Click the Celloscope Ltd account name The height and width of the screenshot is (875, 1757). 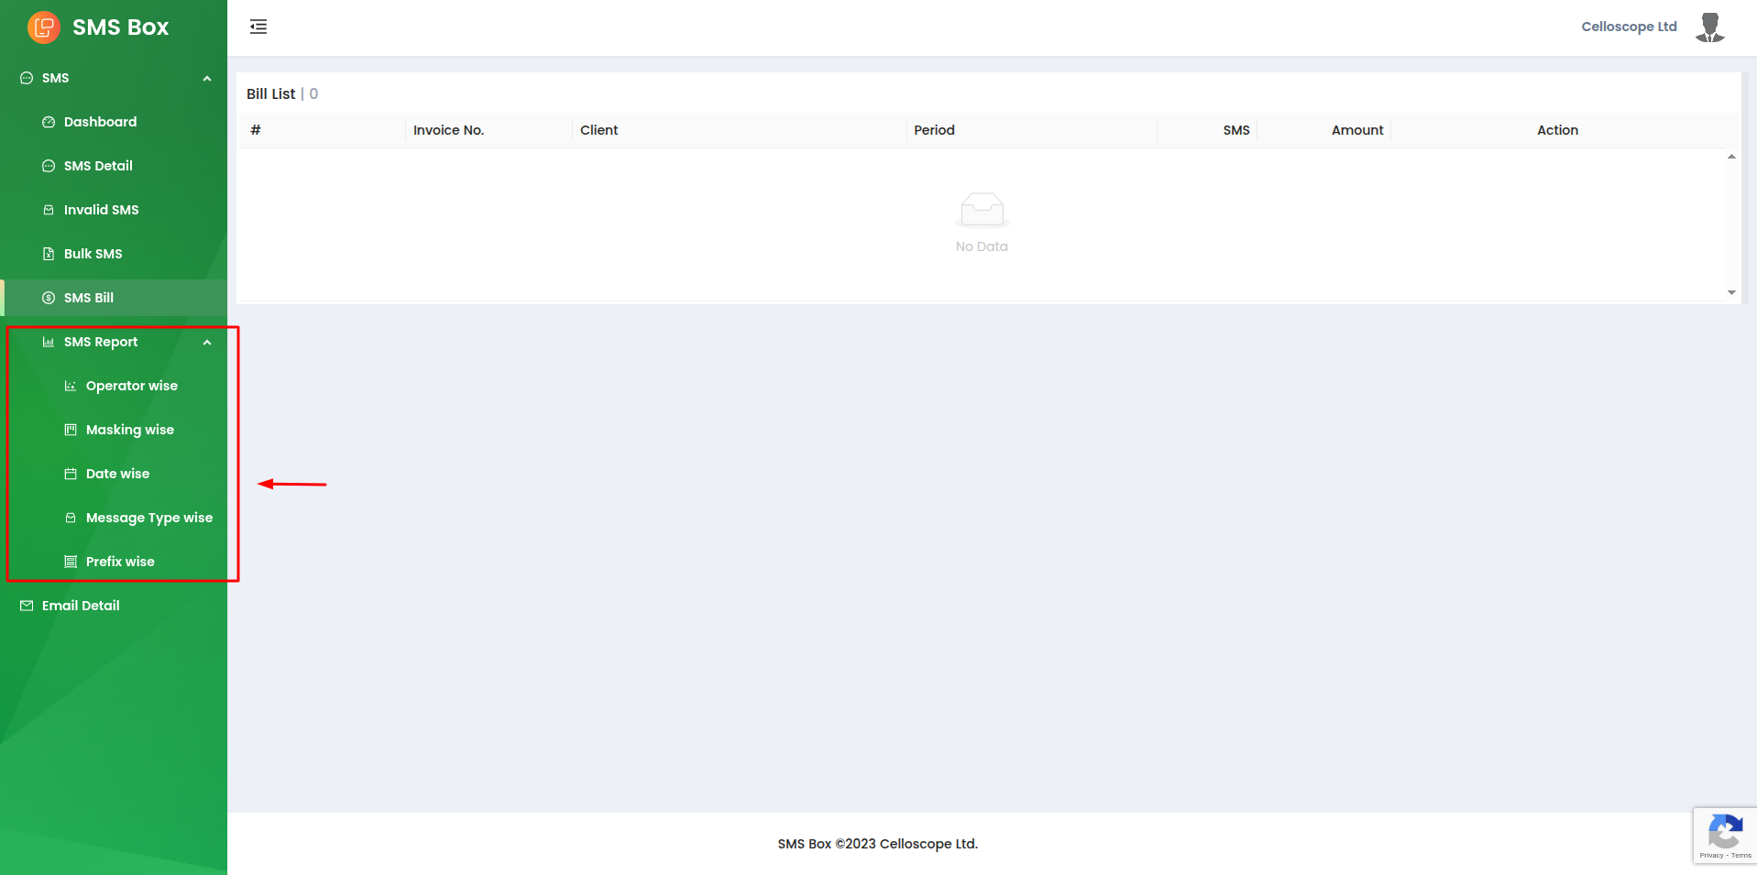click(x=1629, y=27)
